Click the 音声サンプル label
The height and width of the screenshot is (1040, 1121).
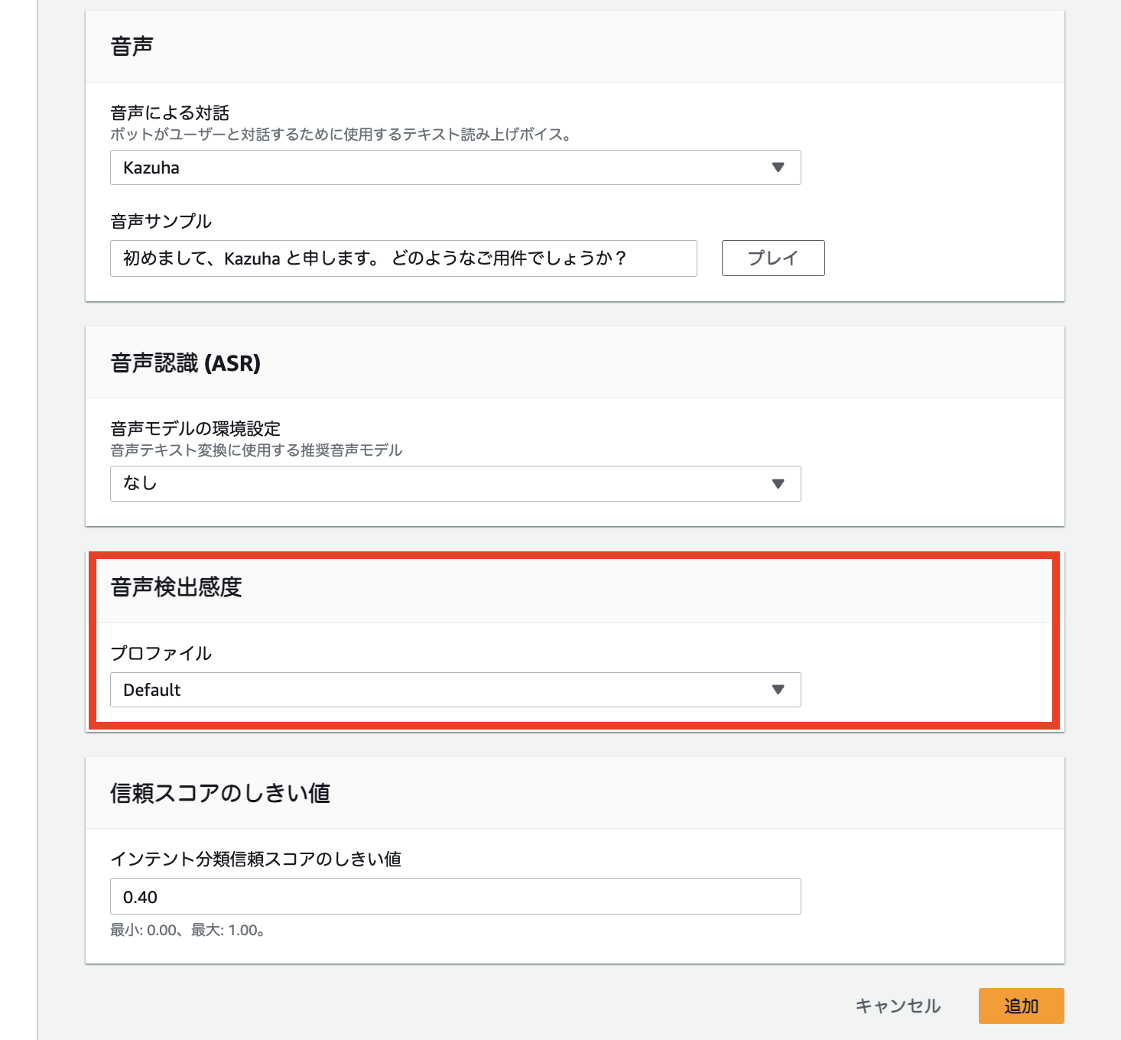coord(161,222)
